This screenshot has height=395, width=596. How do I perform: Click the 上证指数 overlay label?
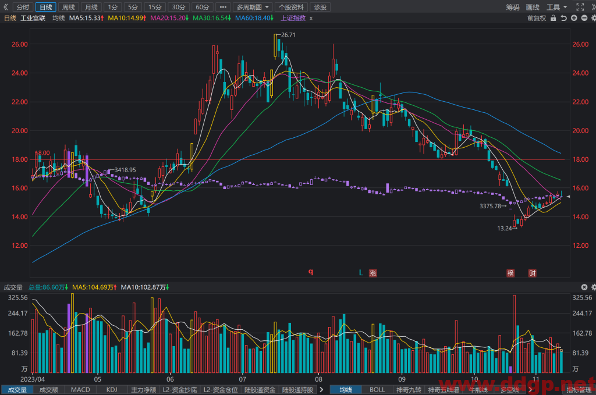point(293,18)
